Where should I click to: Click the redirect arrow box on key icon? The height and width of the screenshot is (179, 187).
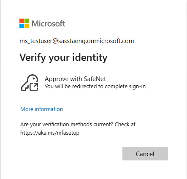tap(34, 87)
